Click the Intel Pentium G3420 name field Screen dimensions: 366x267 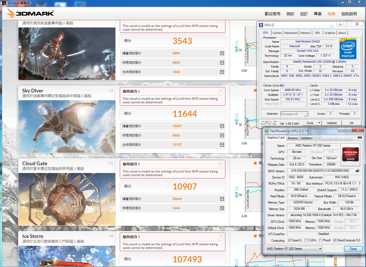click(x=308, y=41)
